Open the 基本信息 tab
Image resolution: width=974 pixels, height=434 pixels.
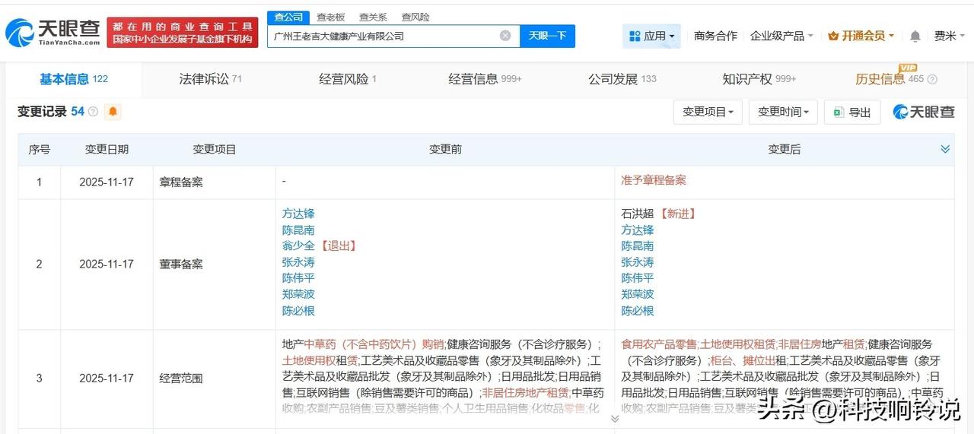point(74,79)
